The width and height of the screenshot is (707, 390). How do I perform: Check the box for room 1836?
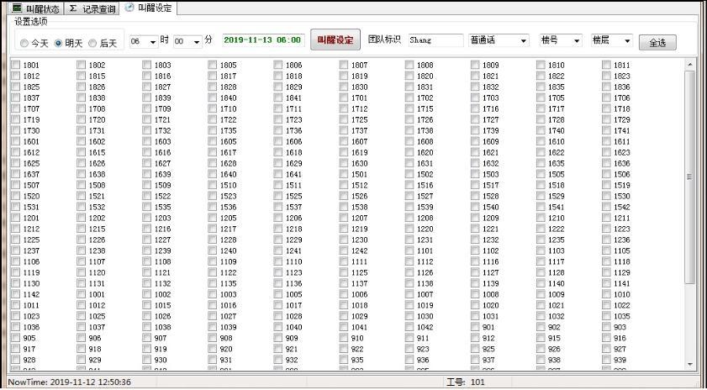[606, 87]
